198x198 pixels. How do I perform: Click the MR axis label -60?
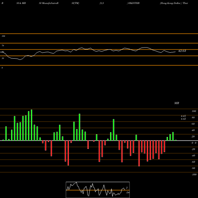click(x=193, y=162)
